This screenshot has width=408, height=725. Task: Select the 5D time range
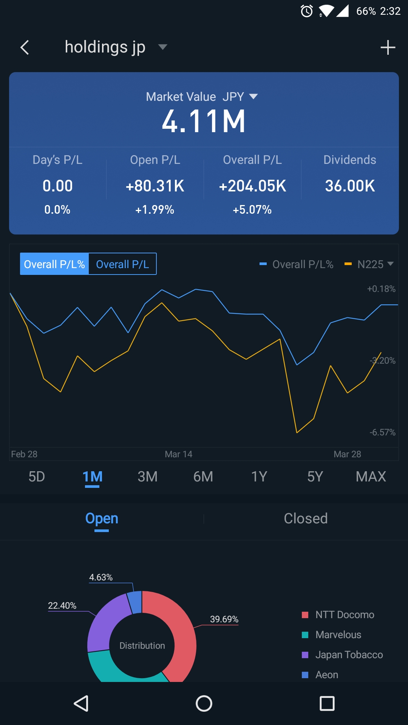[x=37, y=477]
